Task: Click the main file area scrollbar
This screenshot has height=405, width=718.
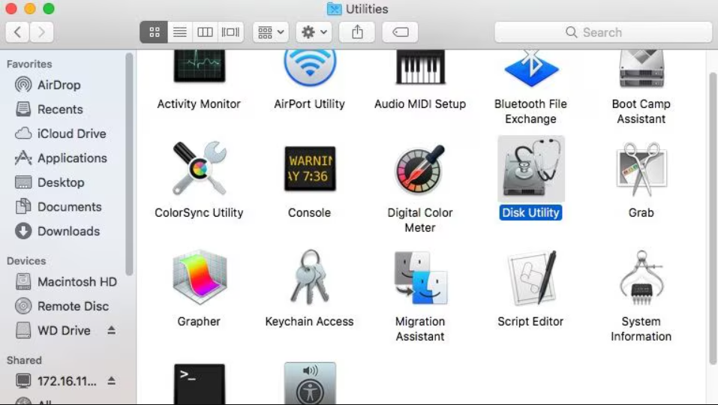Action: coord(713,219)
